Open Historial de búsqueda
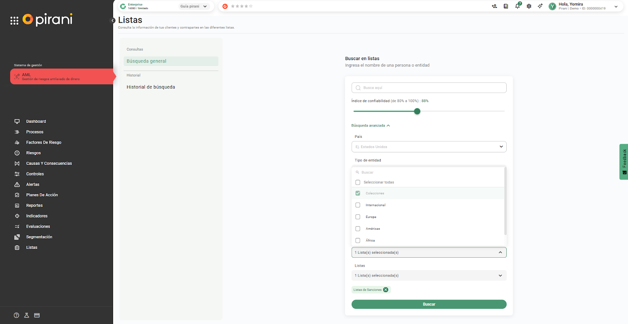This screenshot has height=324, width=628. [151, 87]
